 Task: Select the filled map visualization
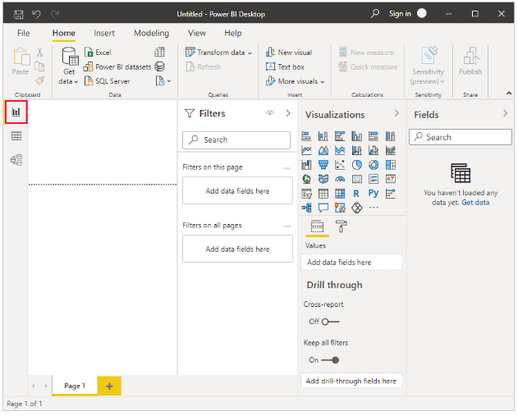(x=323, y=179)
